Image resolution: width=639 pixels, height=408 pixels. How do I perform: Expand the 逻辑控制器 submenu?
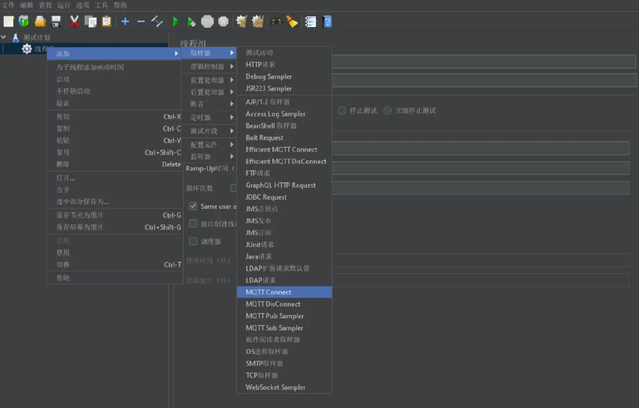coord(209,66)
